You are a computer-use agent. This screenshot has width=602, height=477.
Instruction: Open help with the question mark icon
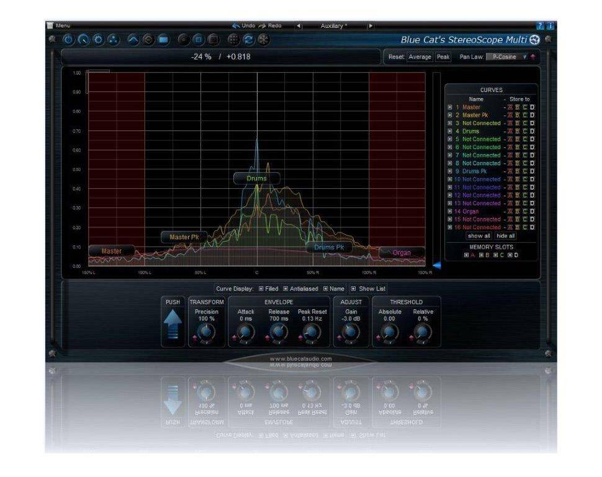(540, 25)
